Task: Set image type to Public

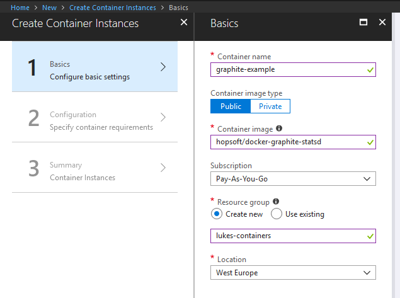Action: [x=231, y=106]
